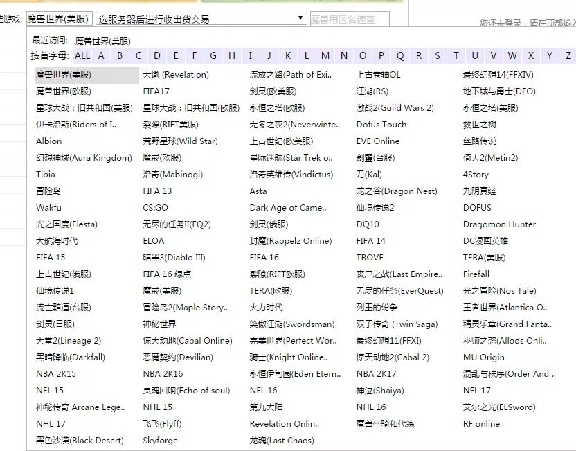This screenshot has width=576, height=451.
Task: Choose 恶魔契约(Devilian) game
Action: click(178, 357)
